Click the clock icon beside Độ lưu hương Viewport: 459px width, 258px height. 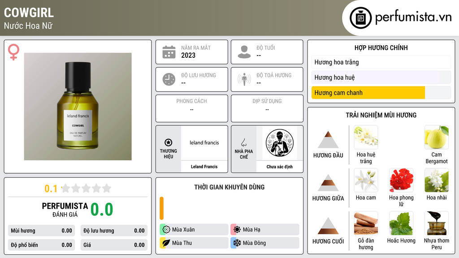pos(169,79)
